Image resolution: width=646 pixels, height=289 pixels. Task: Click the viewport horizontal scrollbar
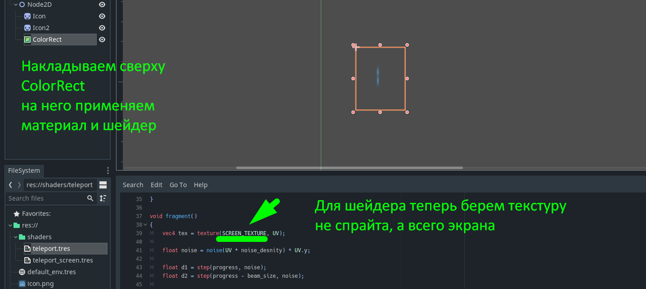point(350,168)
